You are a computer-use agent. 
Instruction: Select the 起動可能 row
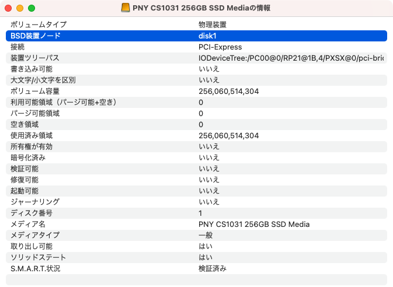(196, 191)
